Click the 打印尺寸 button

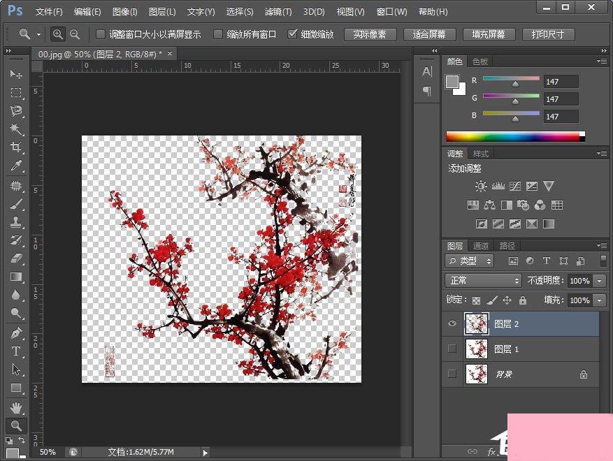(548, 34)
